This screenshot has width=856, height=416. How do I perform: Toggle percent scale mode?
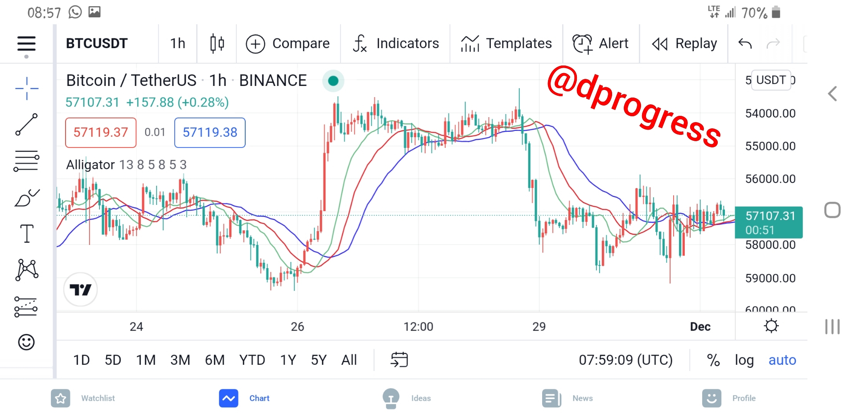pos(713,360)
